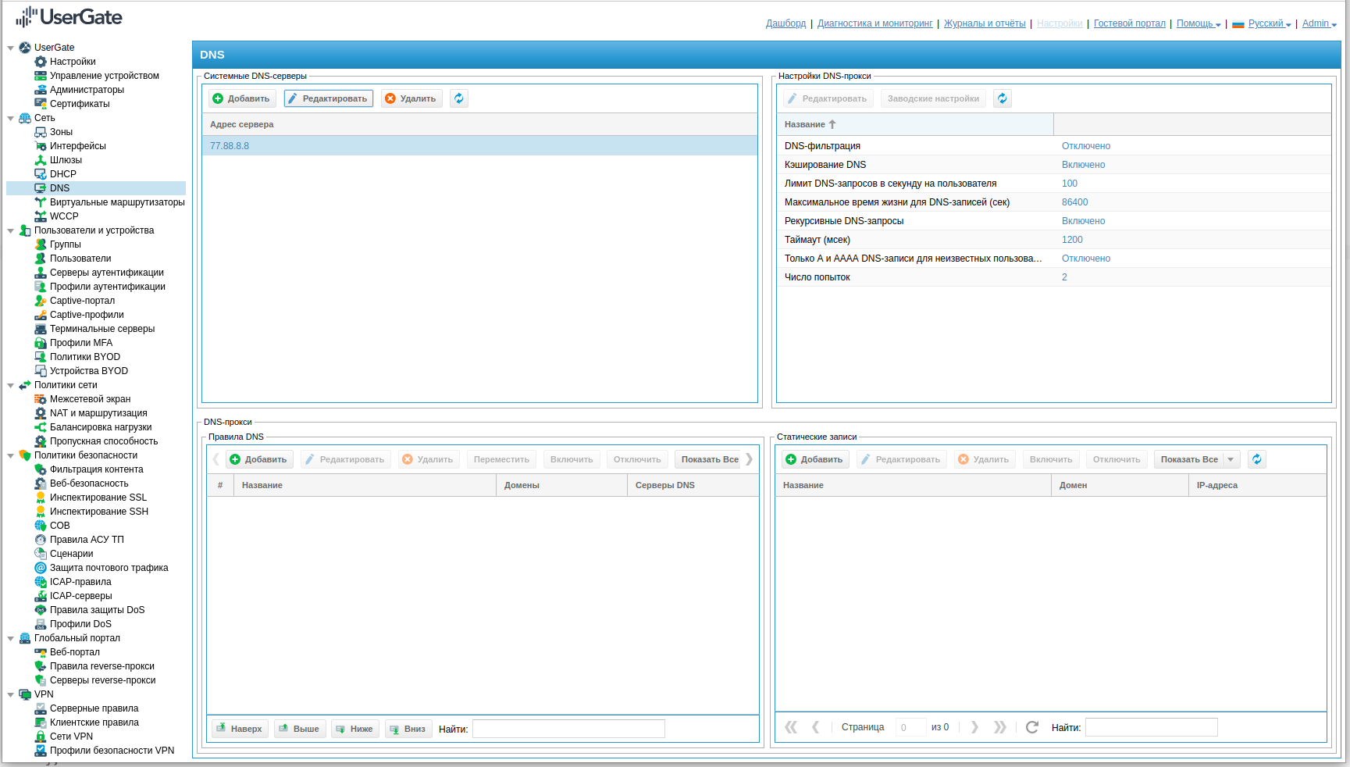Enable Рекурсивные DNS-запросы
The height and width of the screenshot is (767, 1350).
[x=1083, y=221]
